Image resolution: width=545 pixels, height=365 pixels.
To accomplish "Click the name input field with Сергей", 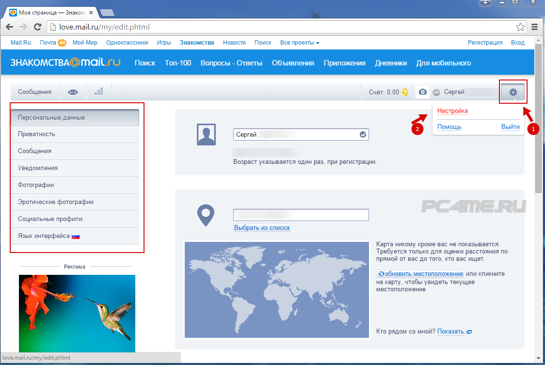I will [x=301, y=135].
